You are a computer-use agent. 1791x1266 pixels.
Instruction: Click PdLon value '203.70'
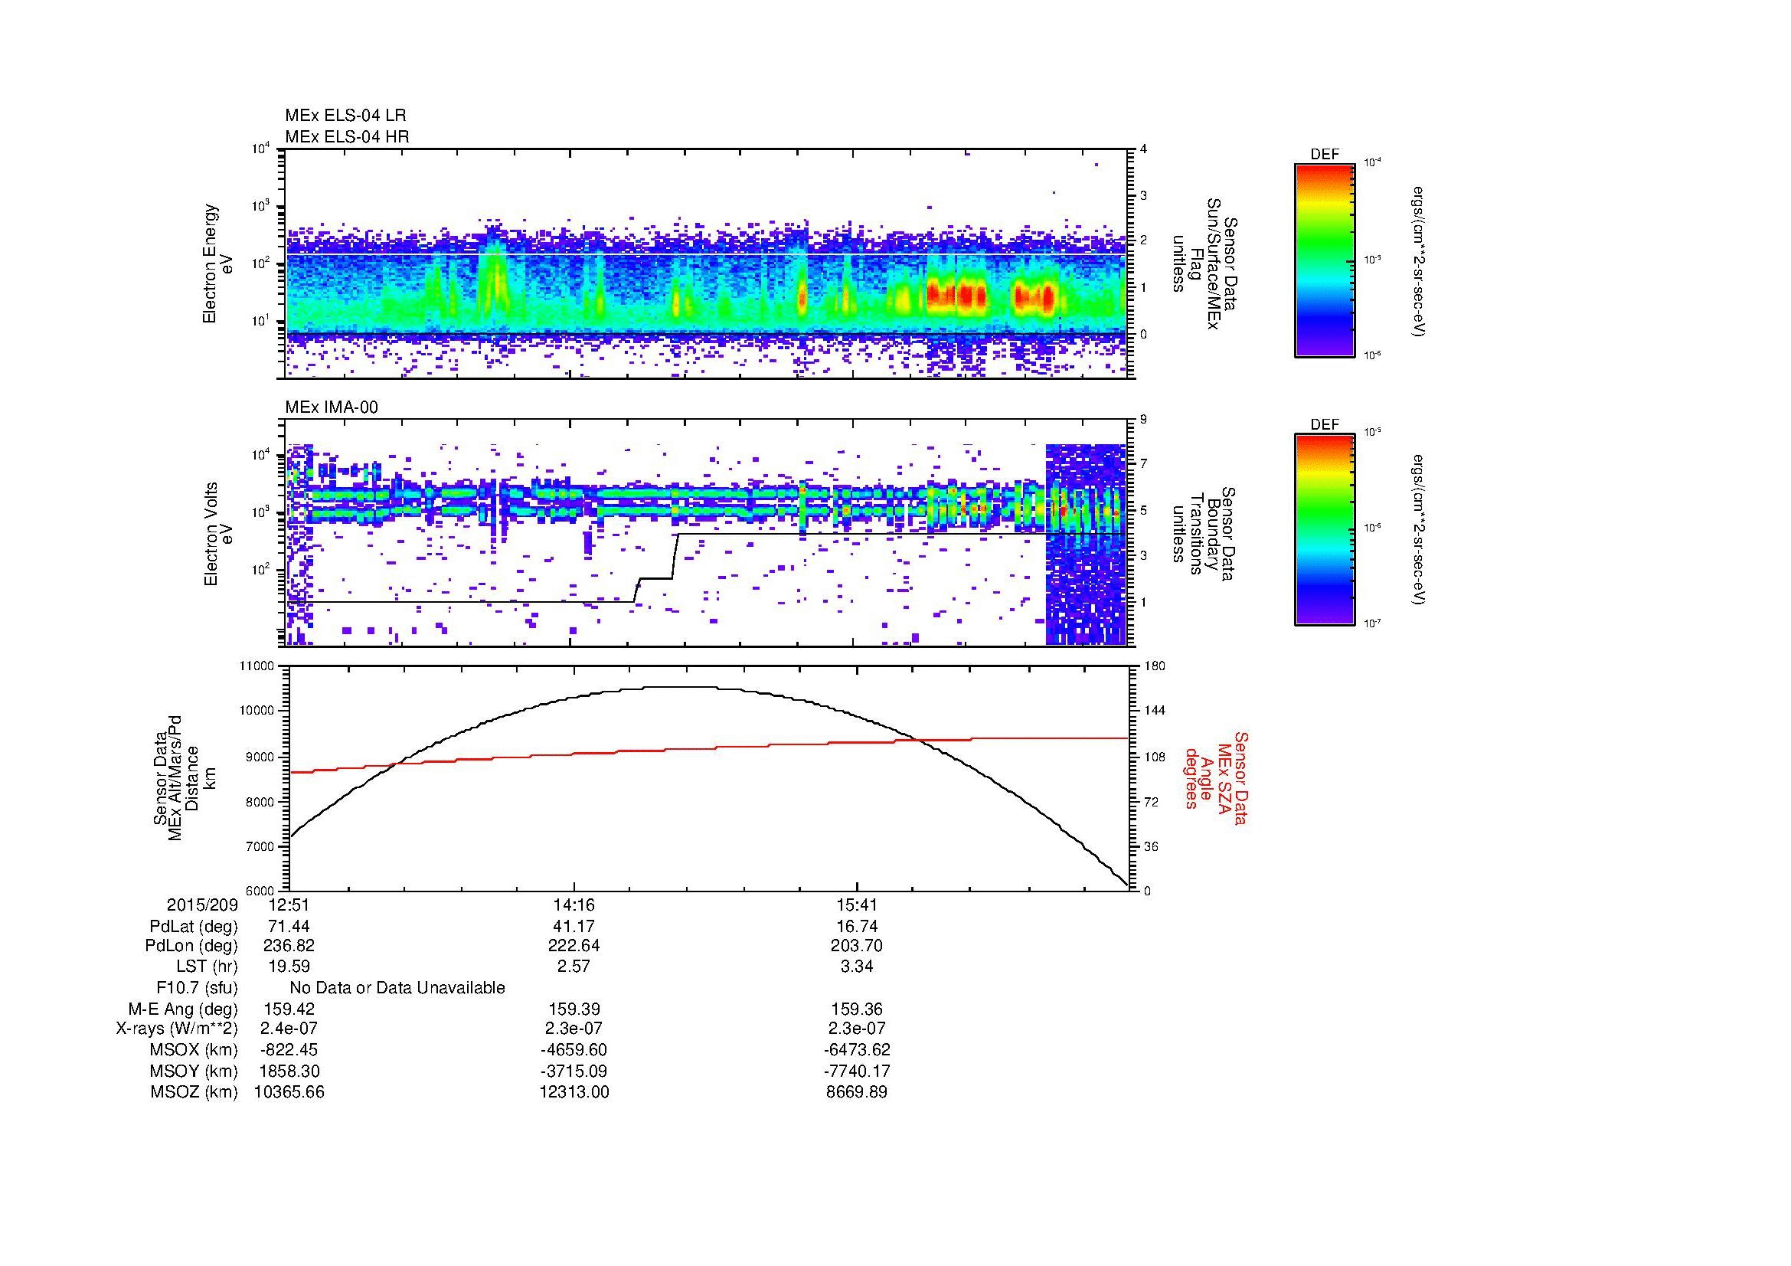(x=857, y=946)
